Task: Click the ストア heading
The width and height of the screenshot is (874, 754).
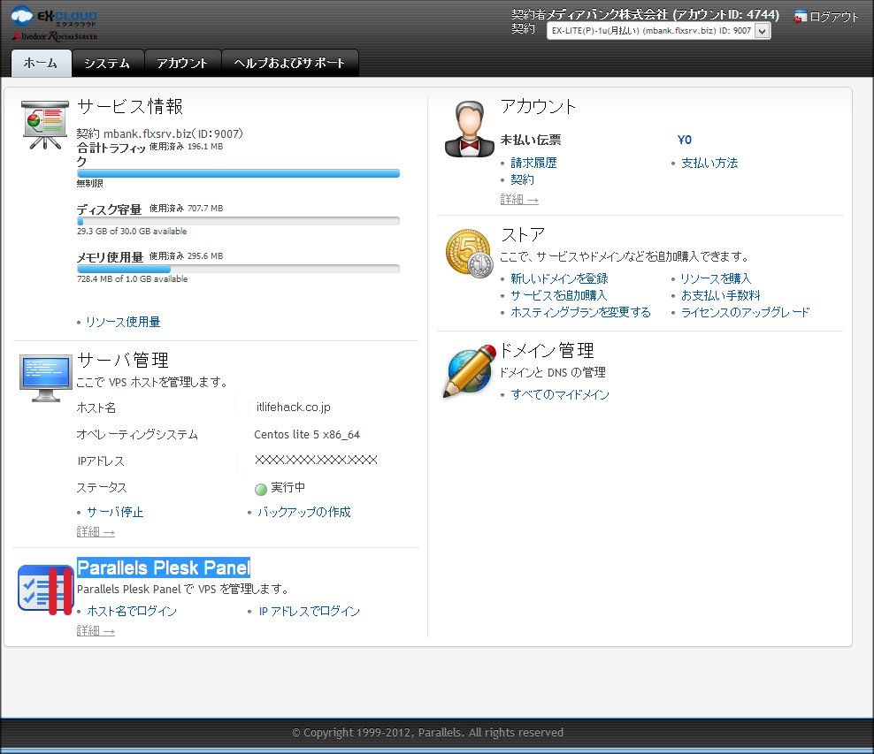Action: pyautogui.click(x=523, y=234)
